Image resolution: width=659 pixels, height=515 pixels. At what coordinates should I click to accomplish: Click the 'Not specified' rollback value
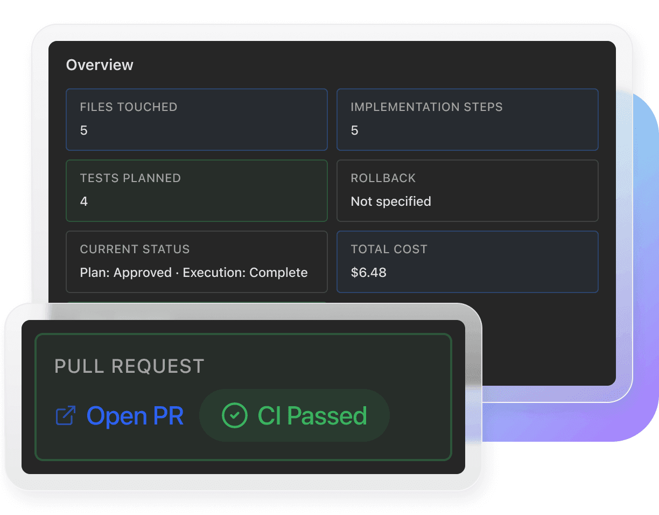[x=391, y=201]
